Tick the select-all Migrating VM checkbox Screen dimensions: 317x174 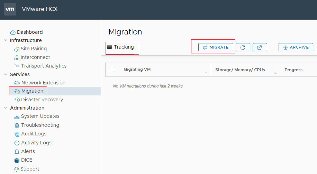(x=112, y=69)
